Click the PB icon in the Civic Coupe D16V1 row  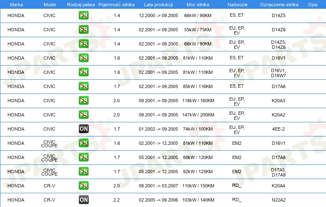(83, 143)
